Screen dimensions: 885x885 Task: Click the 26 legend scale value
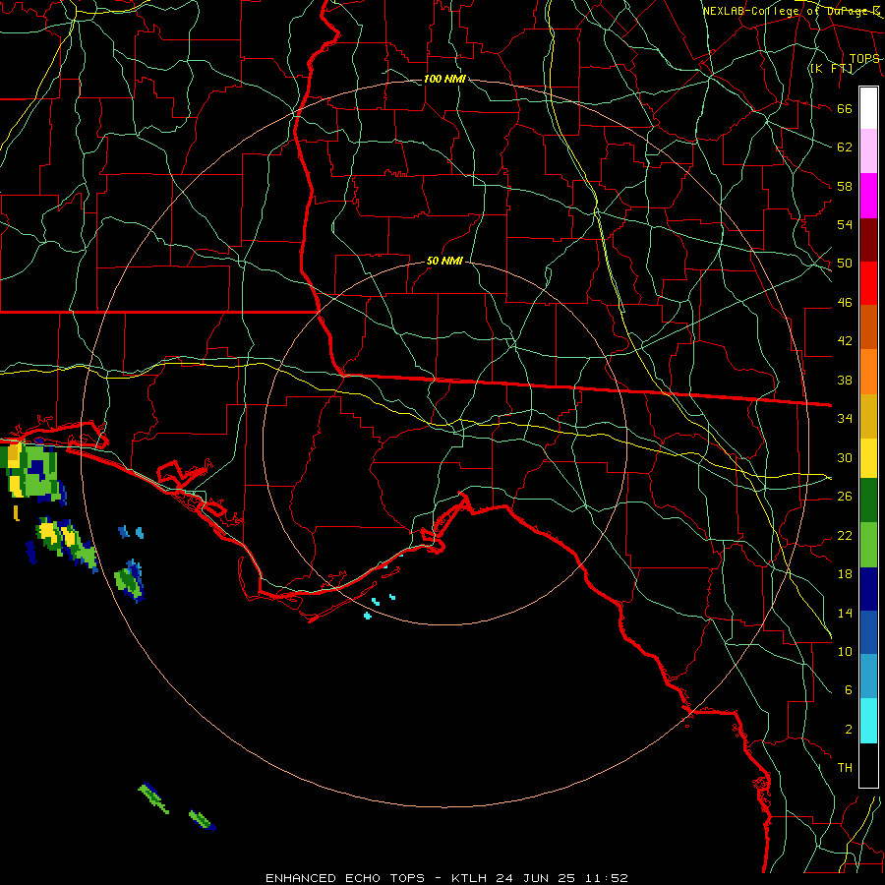pyautogui.click(x=845, y=497)
